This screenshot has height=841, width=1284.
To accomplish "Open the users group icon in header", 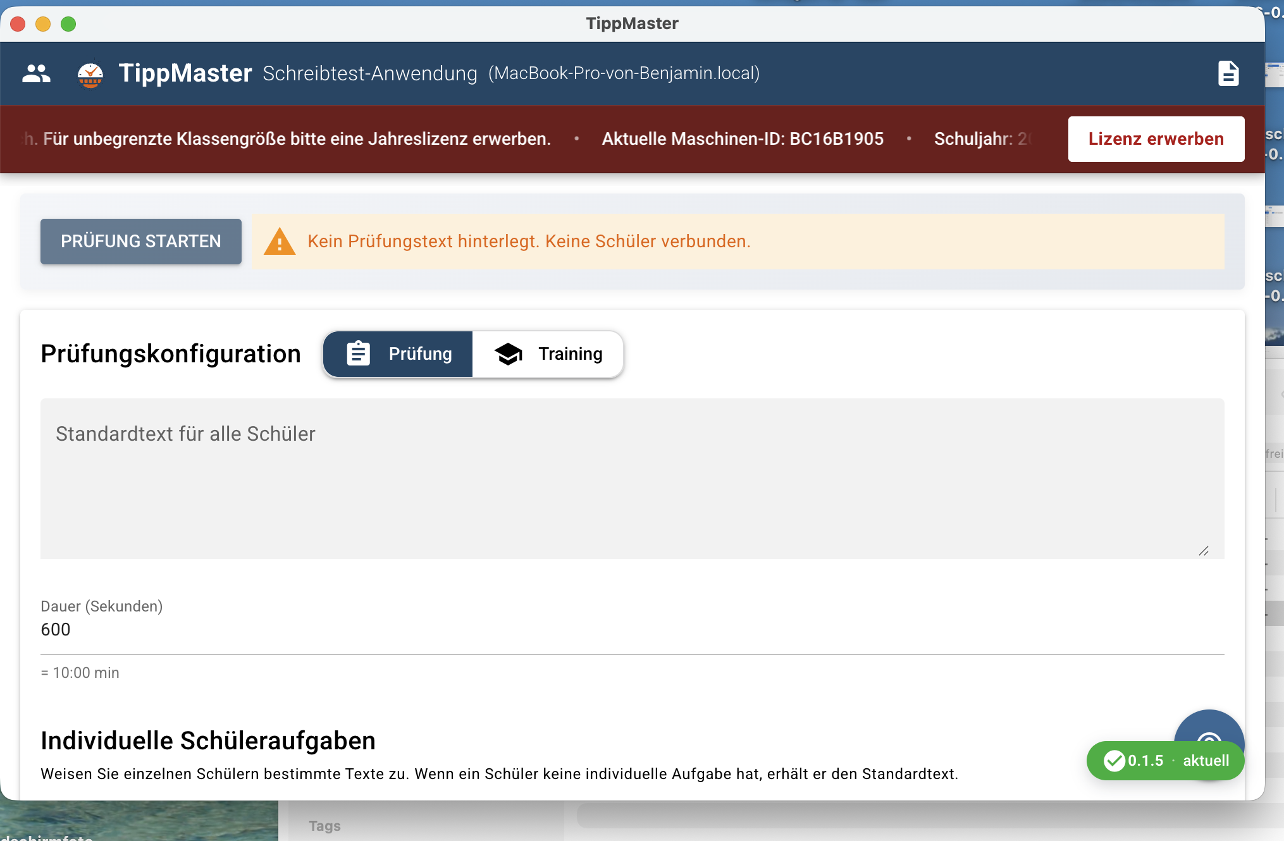I will pyautogui.click(x=36, y=74).
